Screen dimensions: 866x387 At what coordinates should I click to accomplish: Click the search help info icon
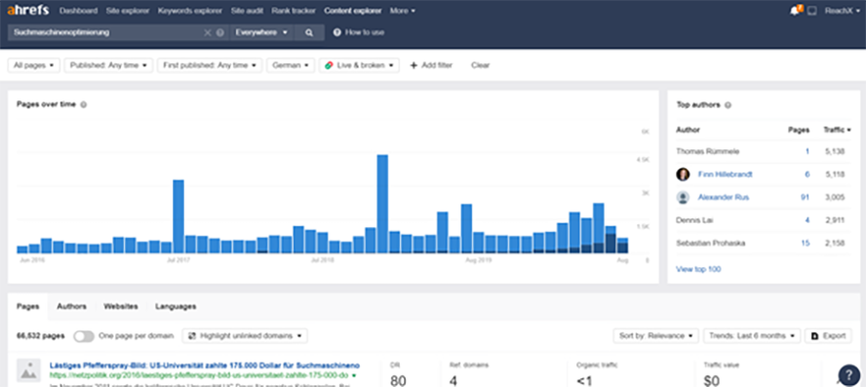click(x=220, y=32)
